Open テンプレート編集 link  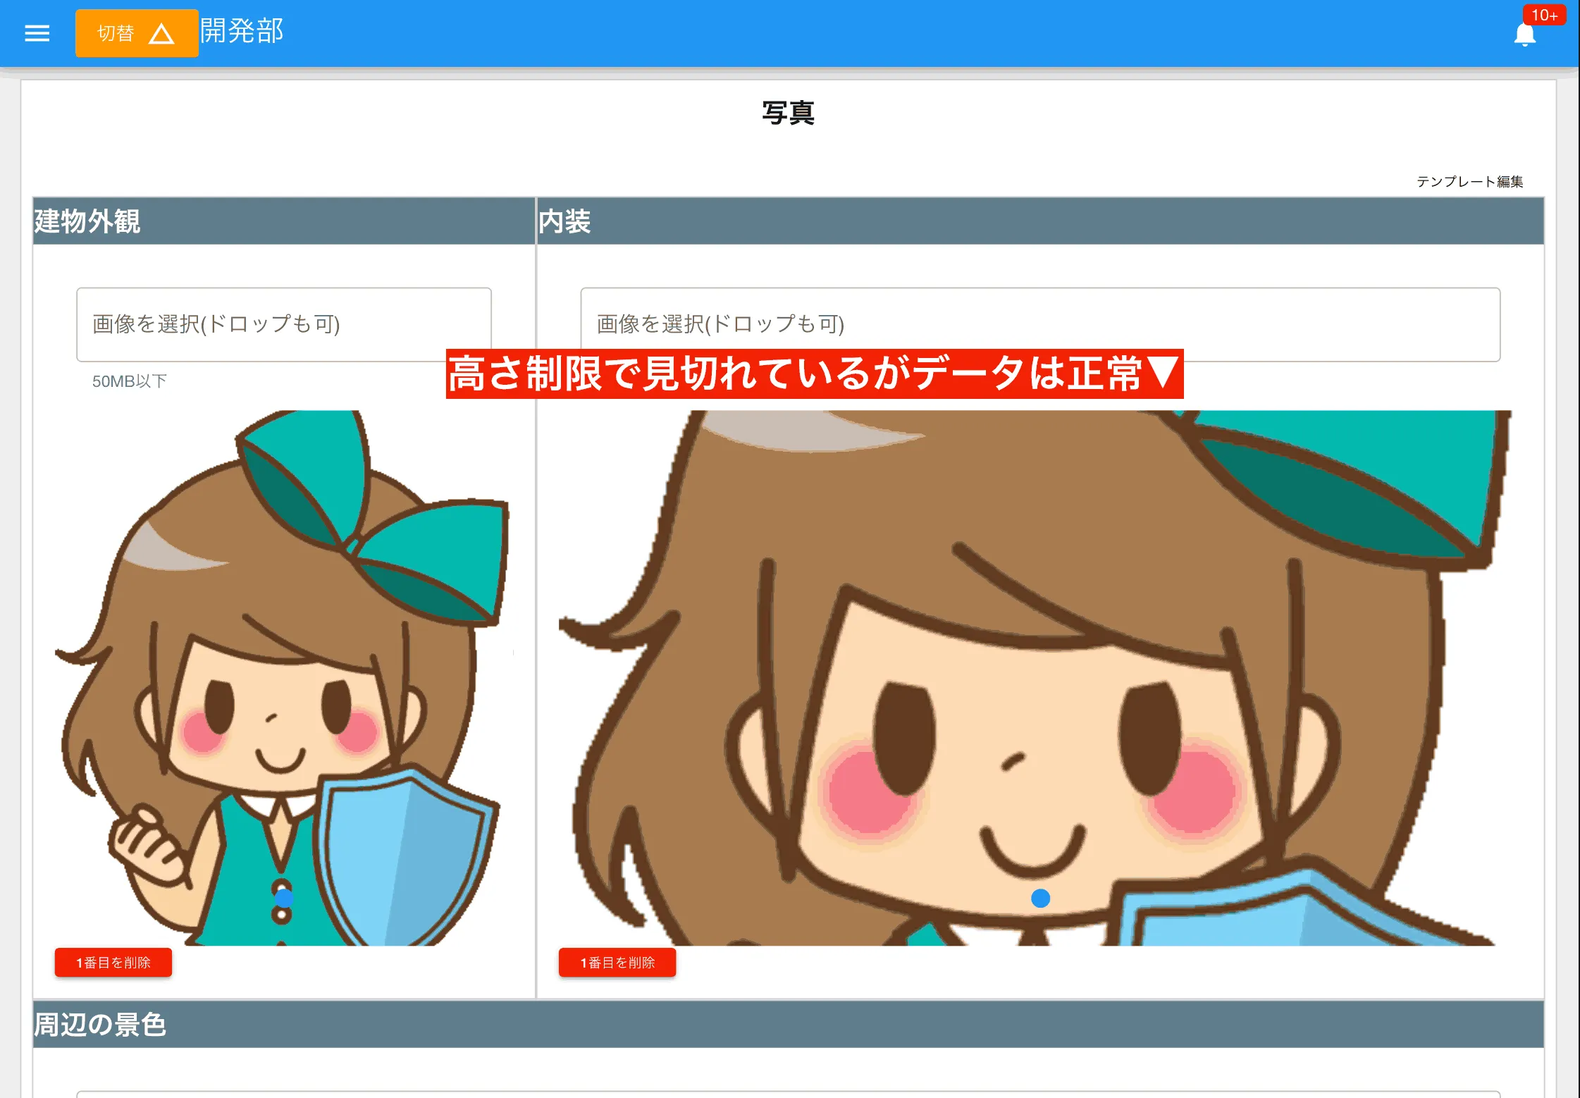pos(1471,181)
